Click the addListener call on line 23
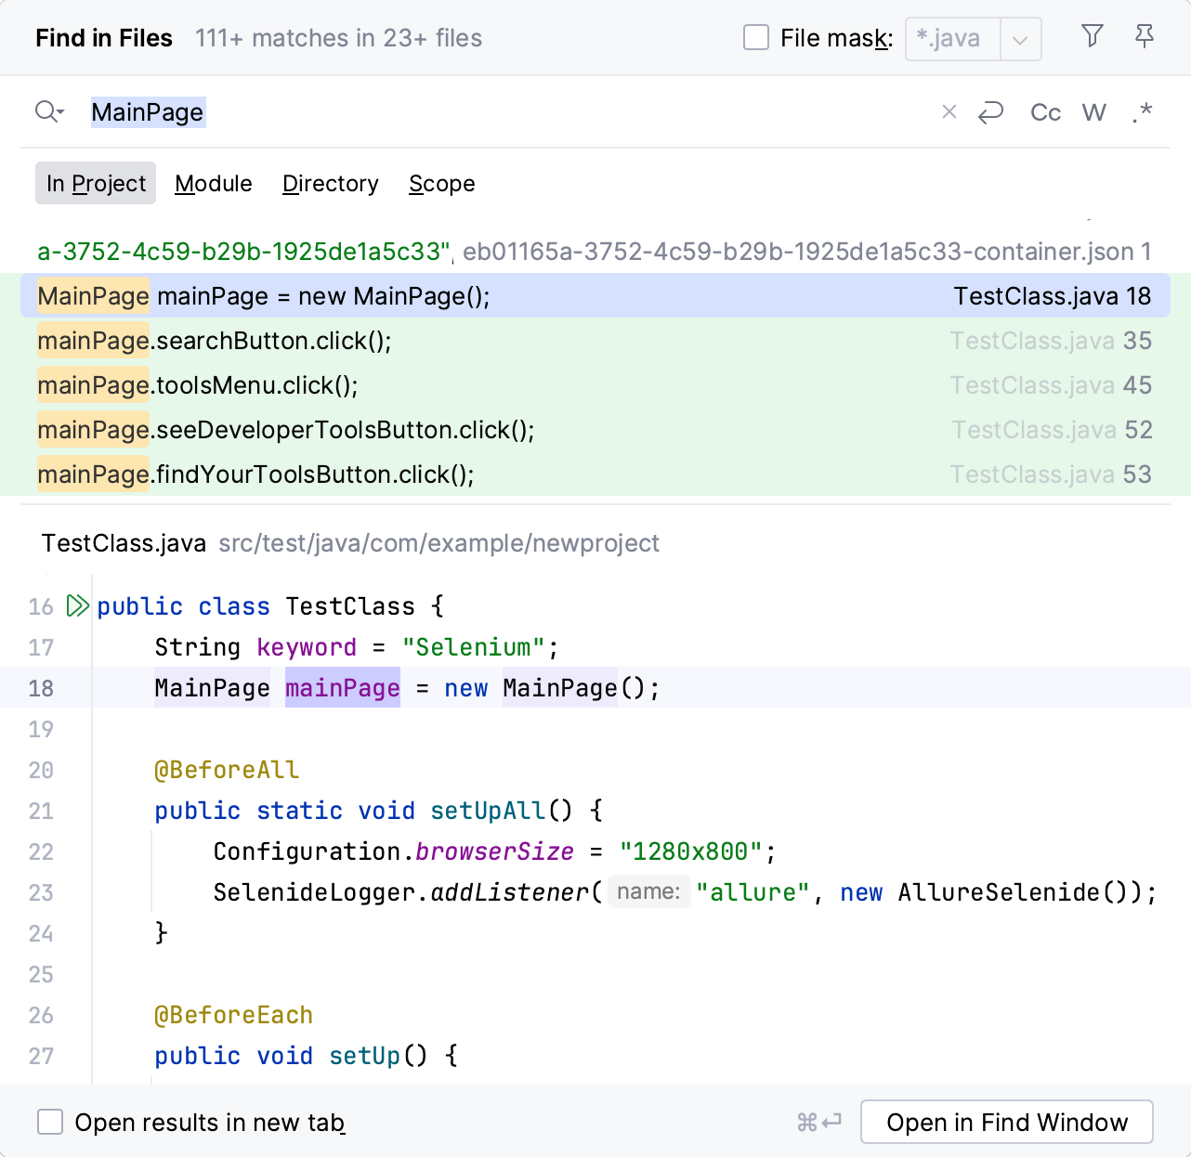Image resolution: width=1191 pixels, height=1157 pixels. (x=510, y=892)
